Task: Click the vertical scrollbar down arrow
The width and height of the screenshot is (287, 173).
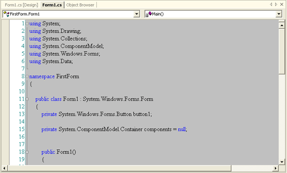Action: tap(282, 161)
